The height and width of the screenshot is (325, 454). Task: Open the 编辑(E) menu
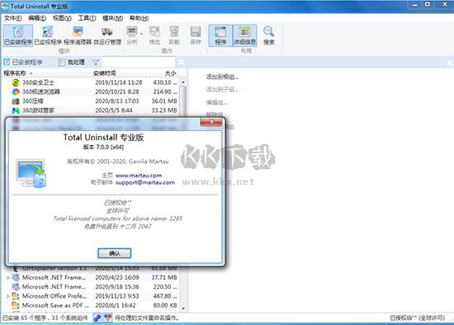point(37,18)
